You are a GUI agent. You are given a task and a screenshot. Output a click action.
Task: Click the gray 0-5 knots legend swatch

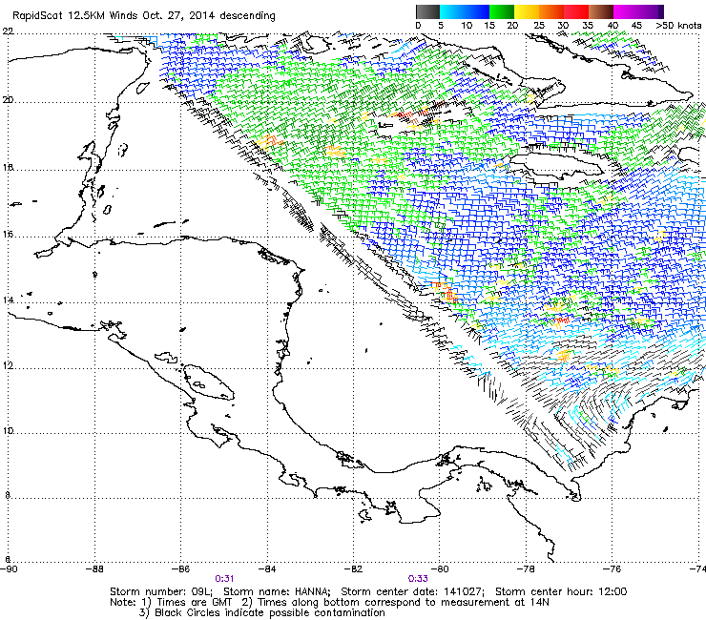[427, 11]
